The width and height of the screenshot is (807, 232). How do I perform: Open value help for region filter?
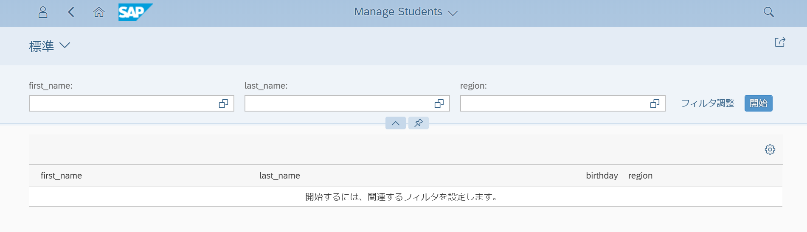655,103
